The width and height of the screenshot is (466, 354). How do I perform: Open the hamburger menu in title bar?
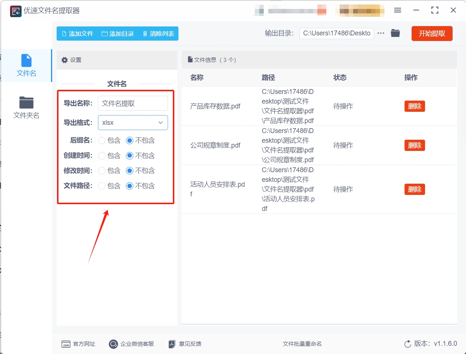click(397, 10)
